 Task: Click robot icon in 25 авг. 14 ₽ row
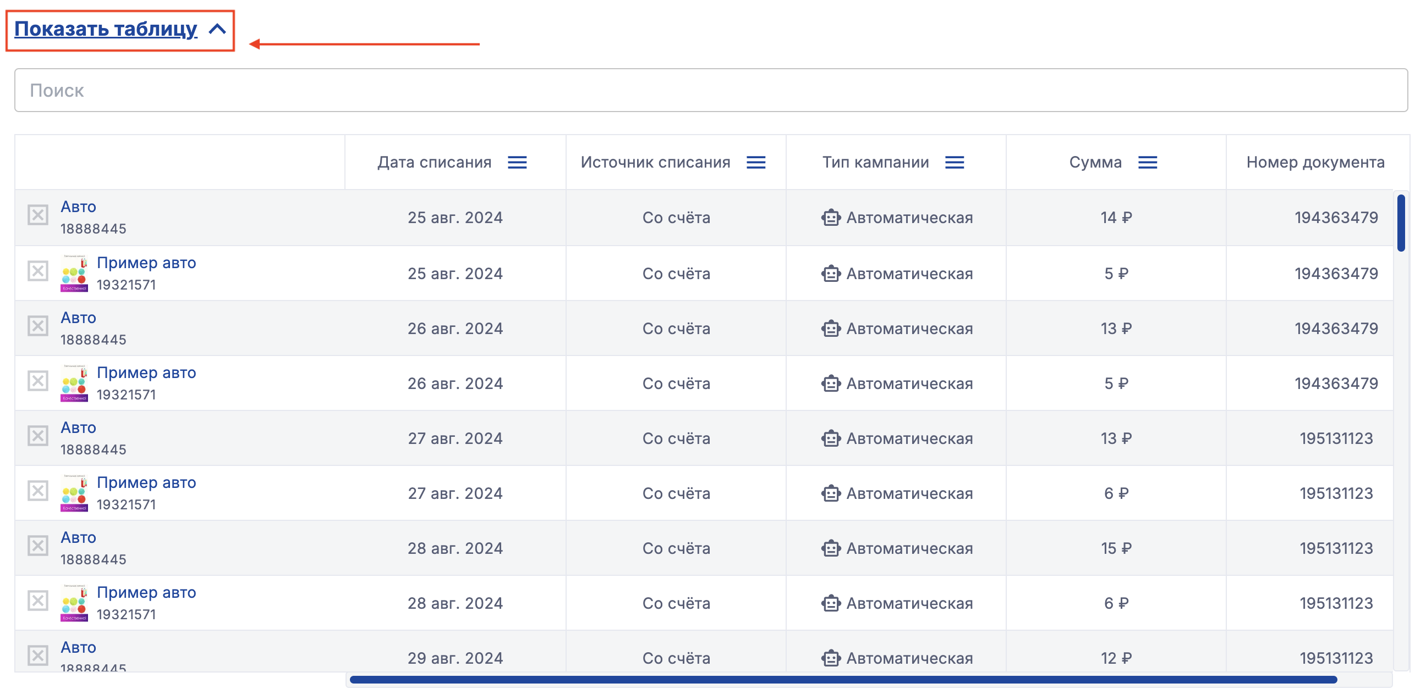coord(830,217)
